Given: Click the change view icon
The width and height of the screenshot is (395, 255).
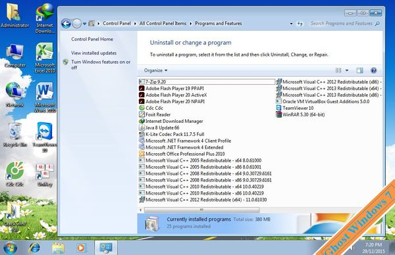Looking at the screenshot, I should 338,70.
